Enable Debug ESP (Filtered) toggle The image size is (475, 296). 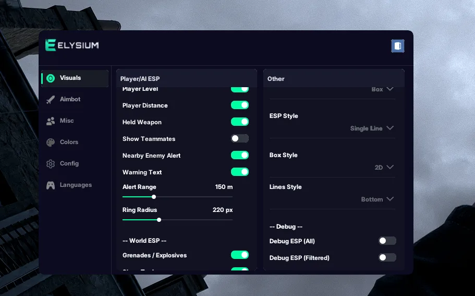(387, 257)
